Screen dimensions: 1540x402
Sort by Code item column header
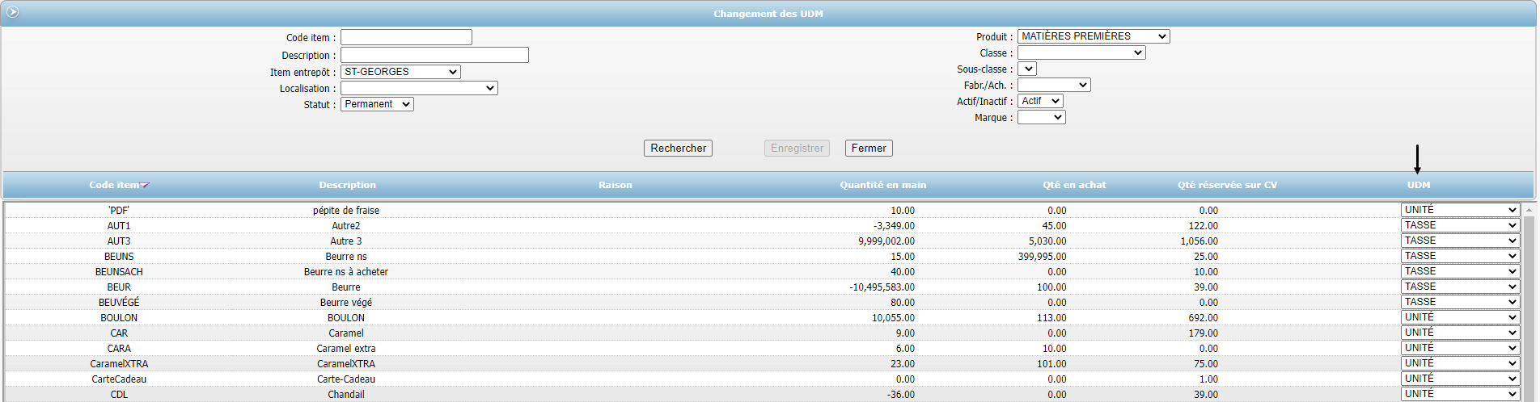(114, 185)
